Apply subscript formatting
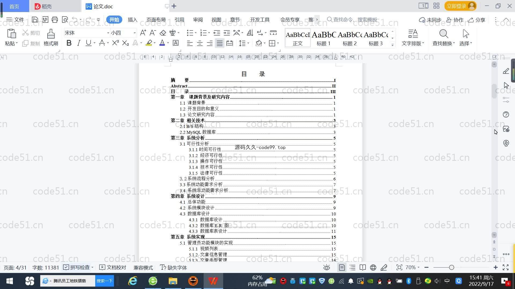This screenshot has width=515, height=289. pos(126,43)
